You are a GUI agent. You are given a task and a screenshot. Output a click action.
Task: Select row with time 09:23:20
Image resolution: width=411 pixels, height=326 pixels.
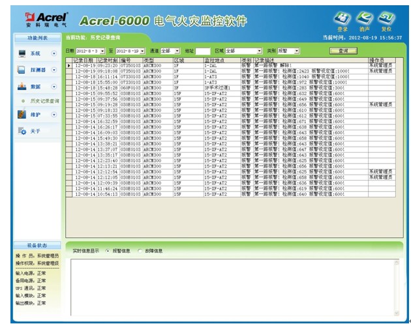(231, 65)
